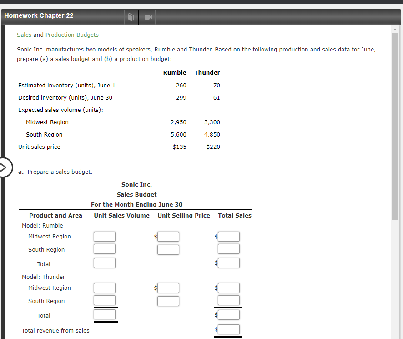Viewport: 403px width, 339px height.
Task: Click the Estimated inventory June 1 row label
Action: (67, 86)
